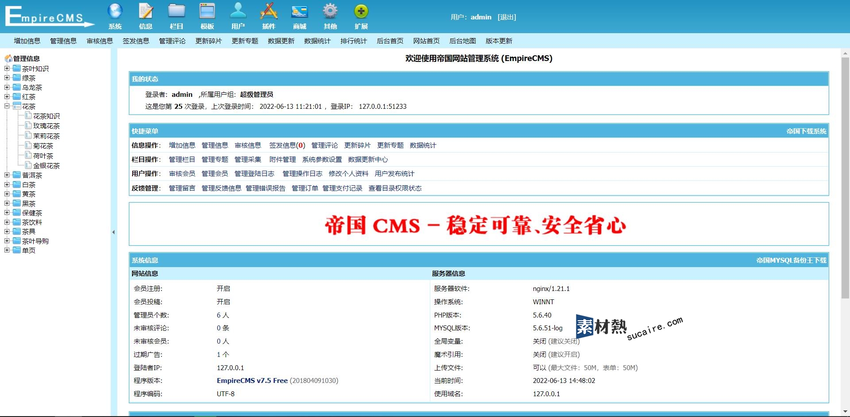Screen dimensions: 850x417
Task: Open the 其他 gear icon
Action: tap(330, 11)
